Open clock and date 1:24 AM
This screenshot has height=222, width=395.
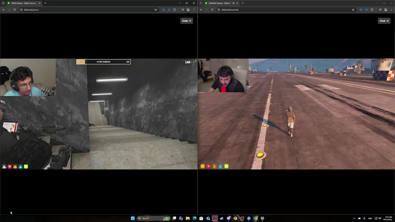pyautogui.click(x=389, y=218)
